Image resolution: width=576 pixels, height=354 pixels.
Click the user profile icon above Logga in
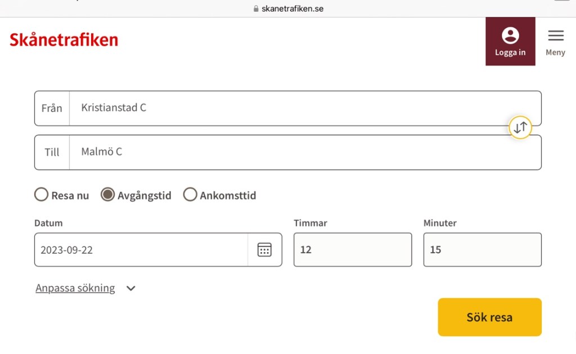point(510,35)
